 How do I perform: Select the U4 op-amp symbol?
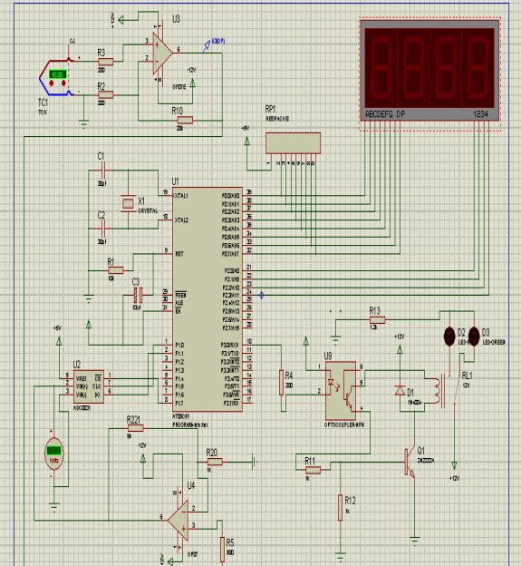[178, 520]
